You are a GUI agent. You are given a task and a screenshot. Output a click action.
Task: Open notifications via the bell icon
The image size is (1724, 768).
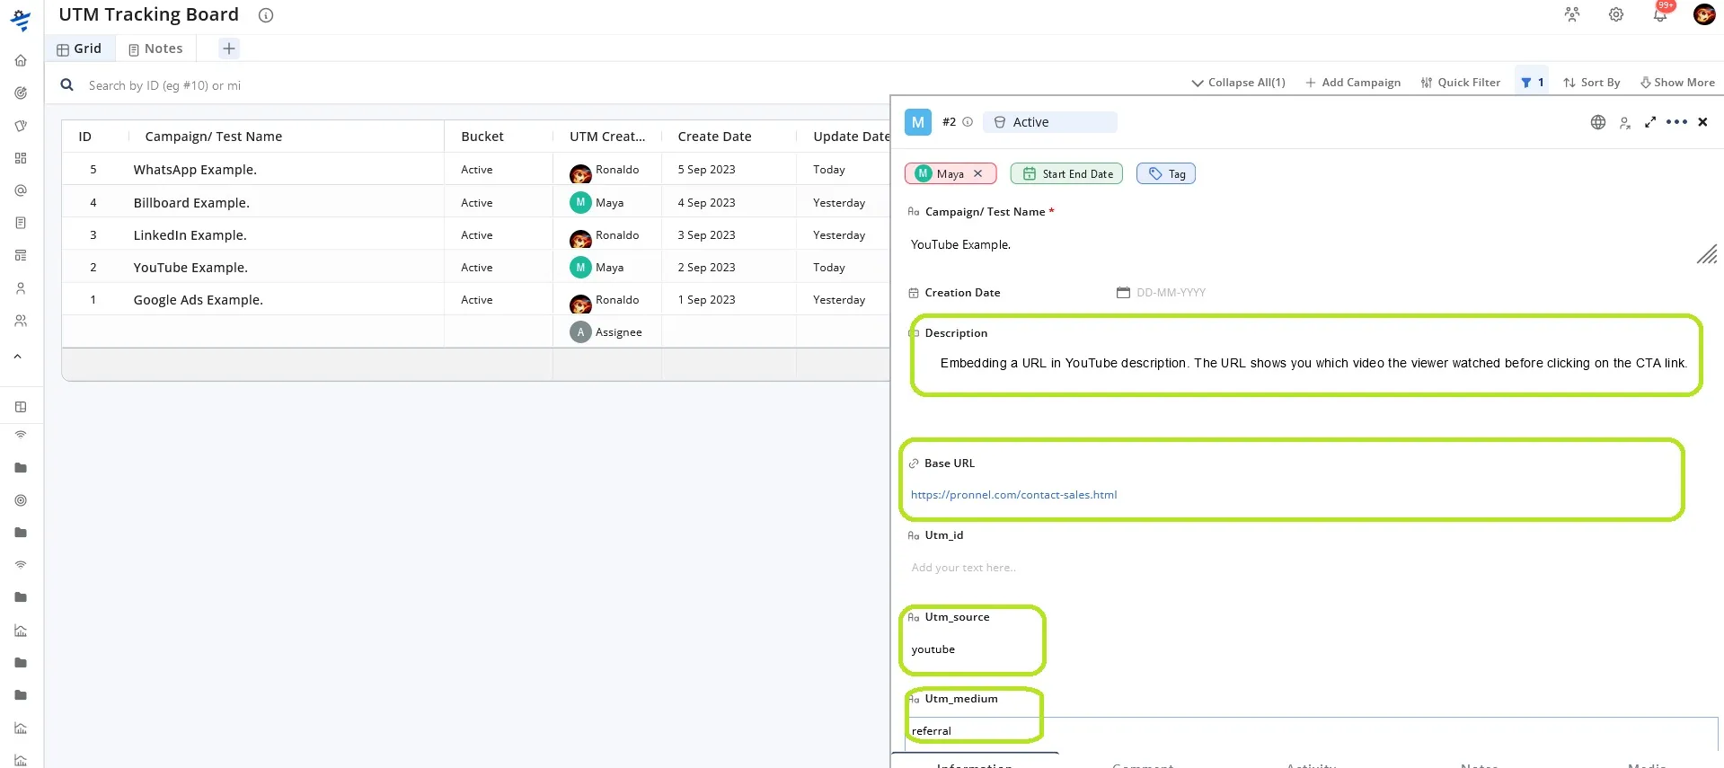[x=1660, y=15]
